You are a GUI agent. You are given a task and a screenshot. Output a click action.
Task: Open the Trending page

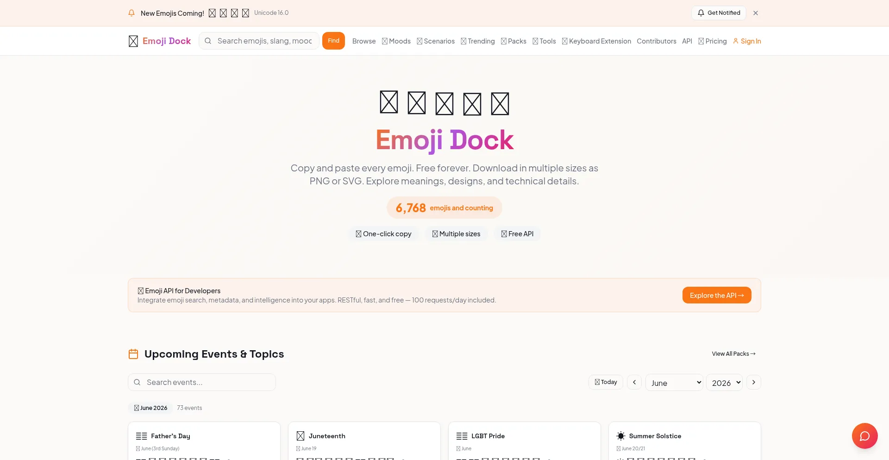tap(478, 41)
